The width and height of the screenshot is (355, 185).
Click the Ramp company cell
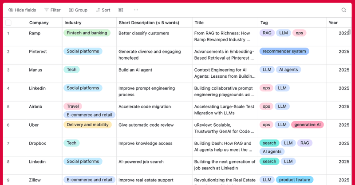[x=44, y=37]
